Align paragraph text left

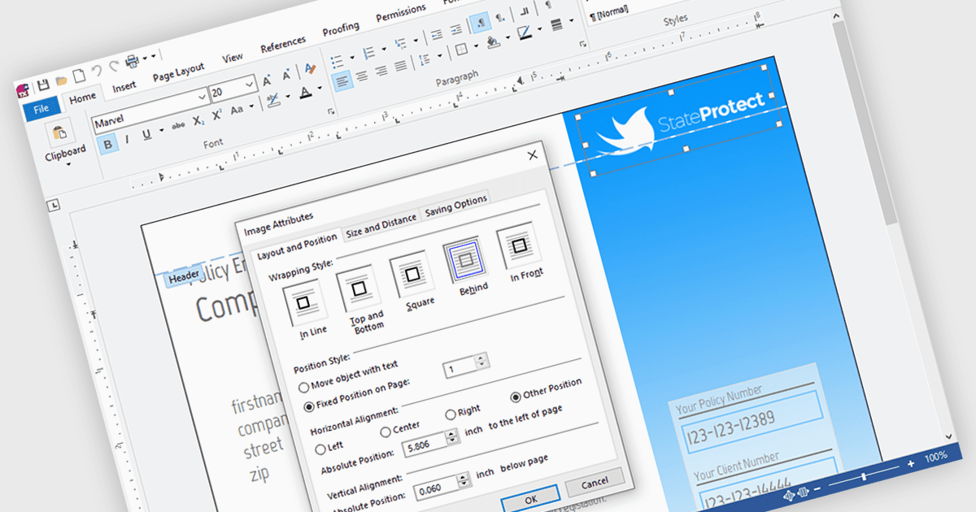pyautogui.click(x=342, y=80)
